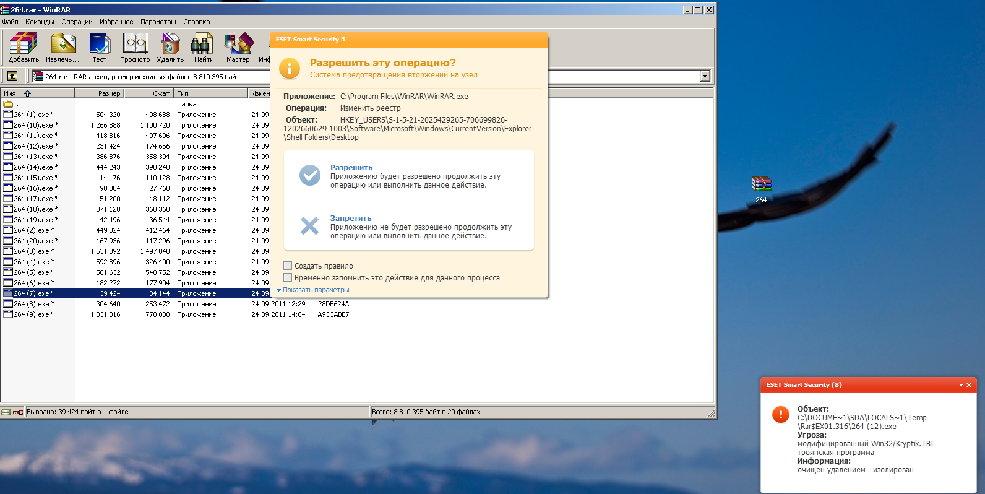Sort by the Сжат column header
This screenshot has height=494, width=985.
(148, 93)
